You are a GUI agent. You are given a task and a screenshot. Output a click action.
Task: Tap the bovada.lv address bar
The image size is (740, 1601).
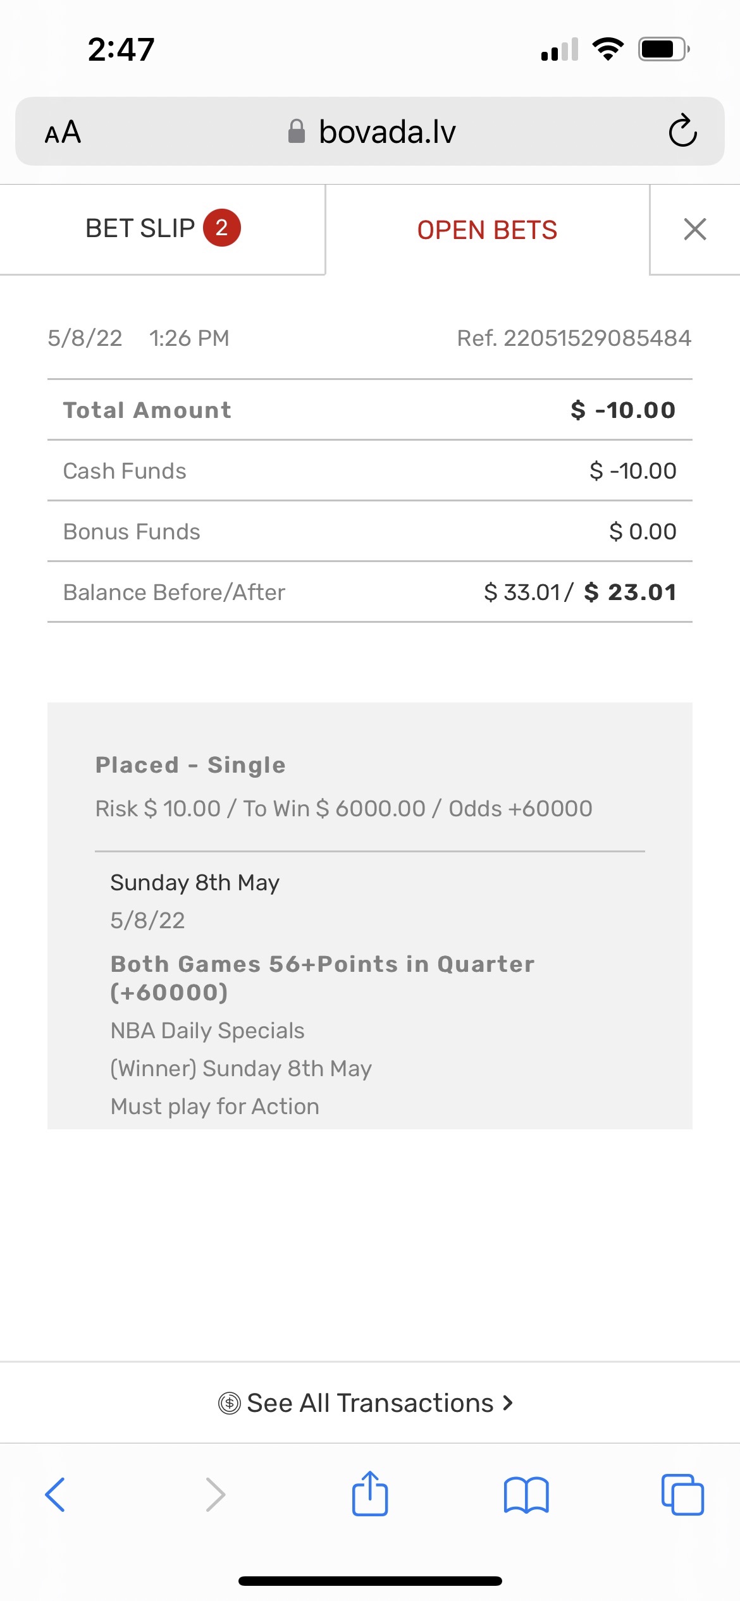pyautogui.click(x=386, y=132)
